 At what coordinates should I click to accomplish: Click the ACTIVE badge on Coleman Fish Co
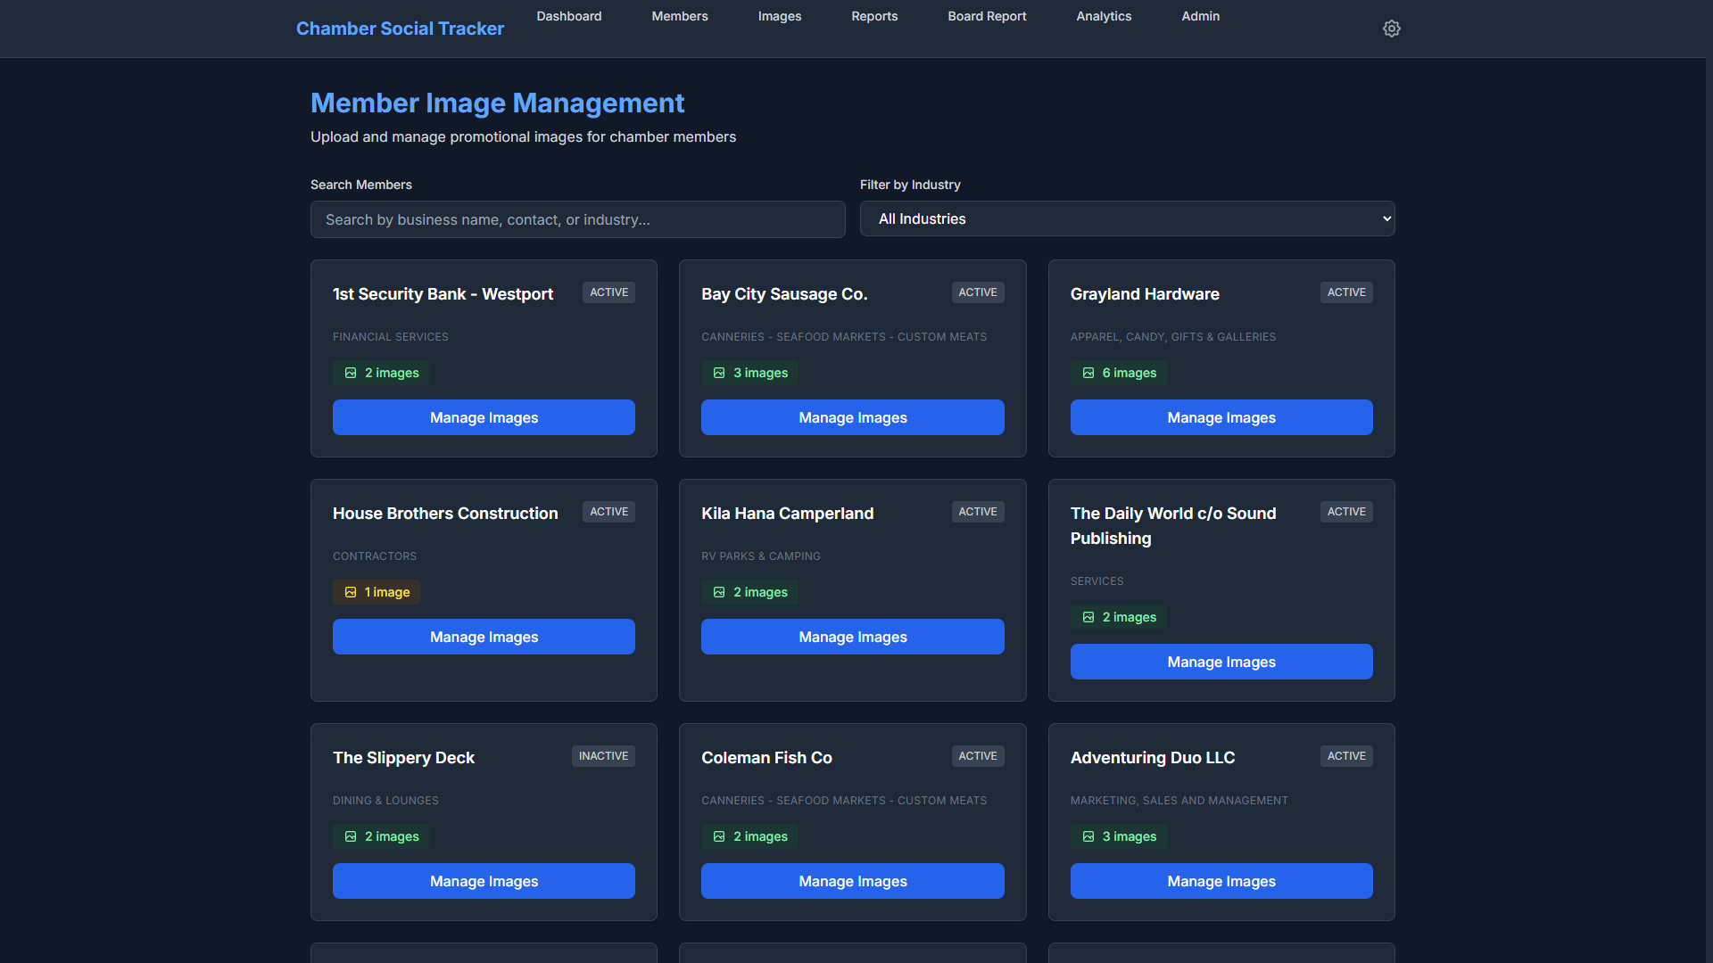(x=978, y=756)
